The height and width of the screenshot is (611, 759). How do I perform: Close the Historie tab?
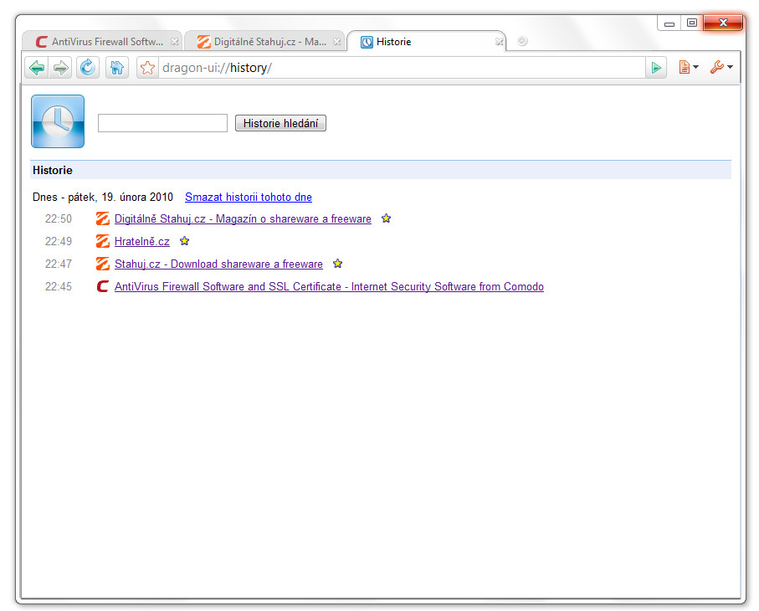click(499, 42)
